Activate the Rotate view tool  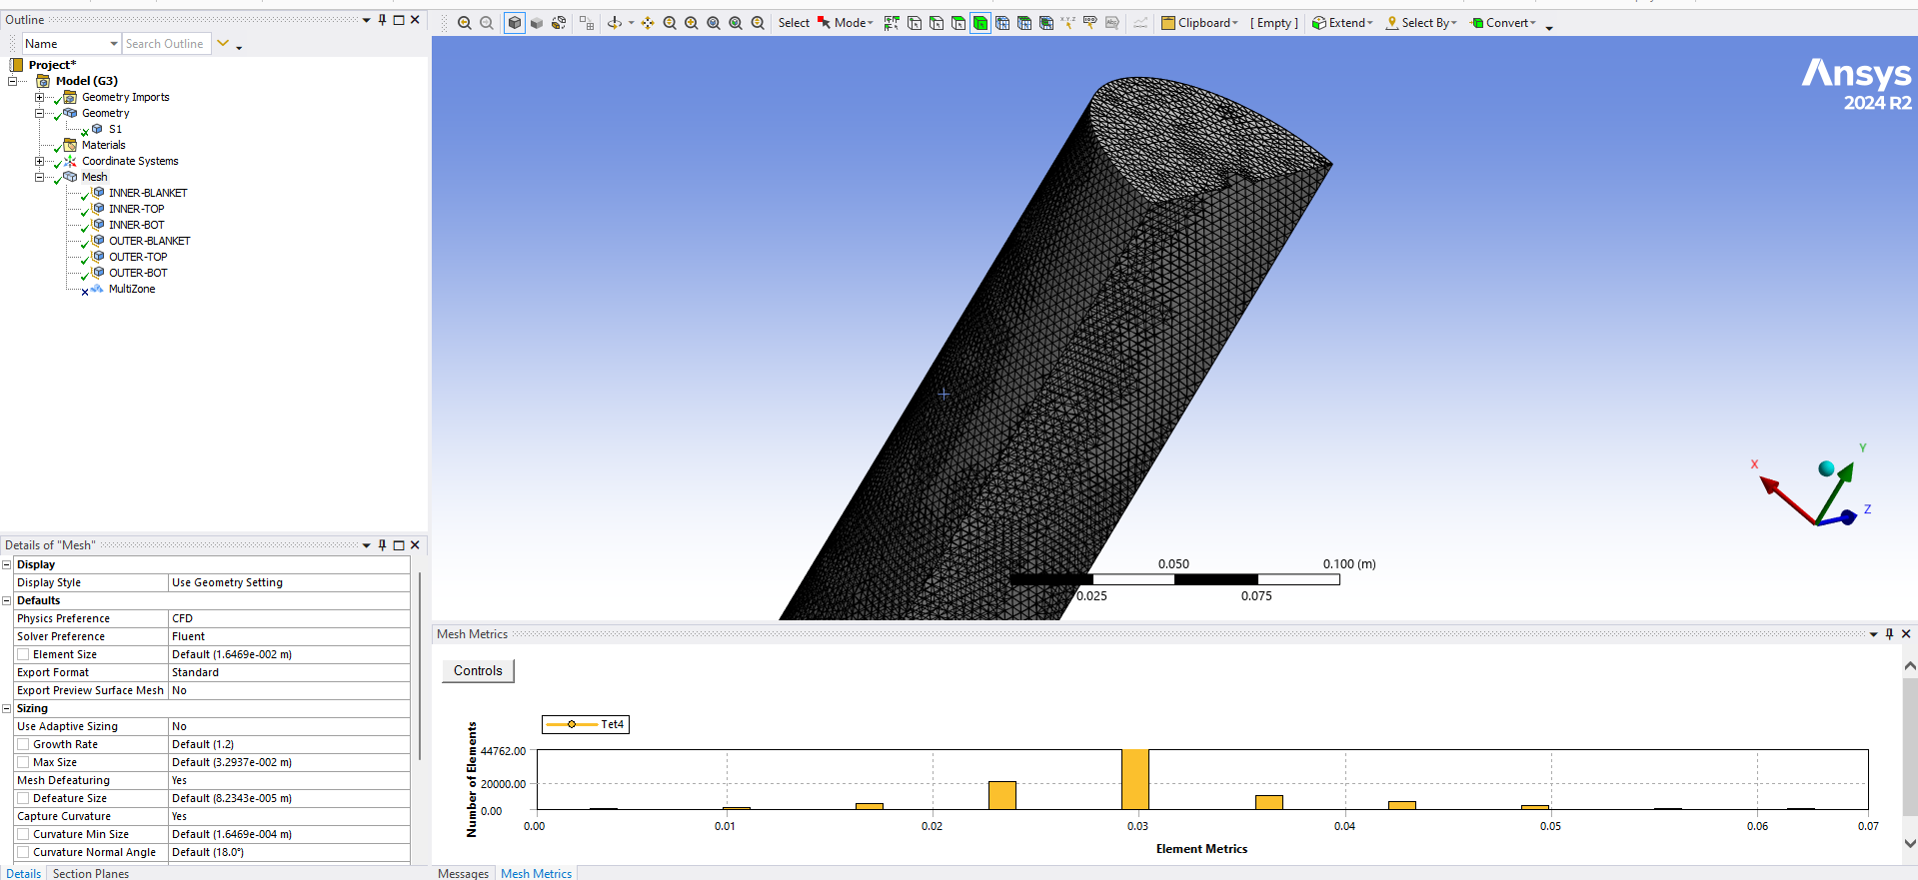[615, 23]
